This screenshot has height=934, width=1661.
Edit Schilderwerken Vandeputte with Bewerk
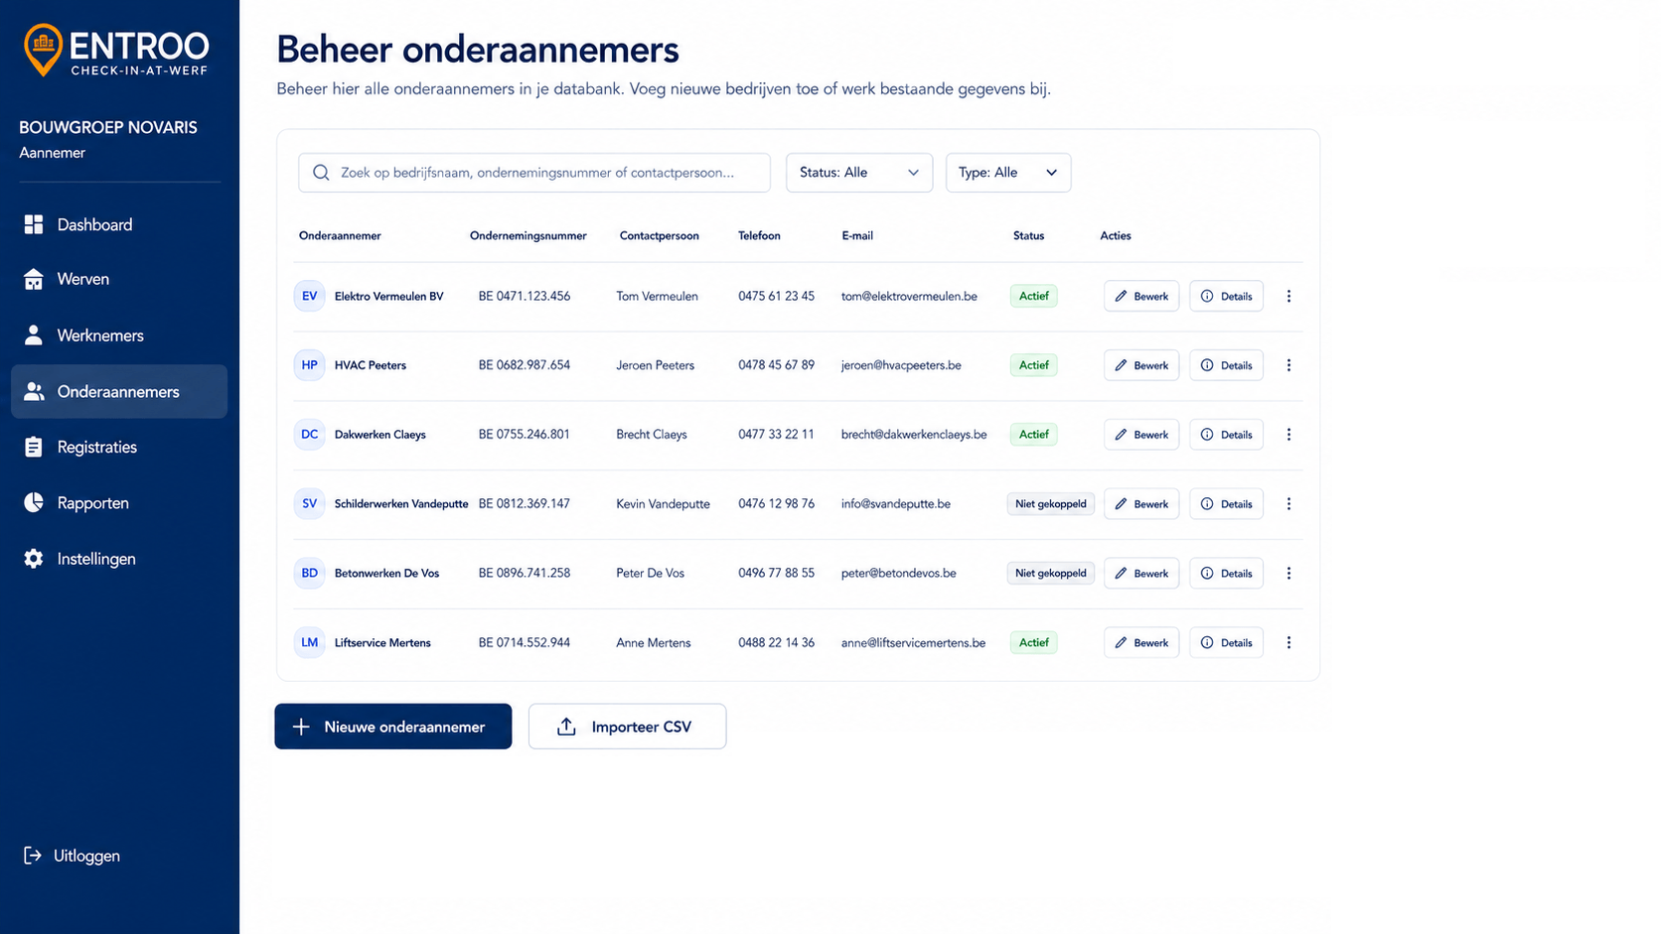click(1141, 504)
